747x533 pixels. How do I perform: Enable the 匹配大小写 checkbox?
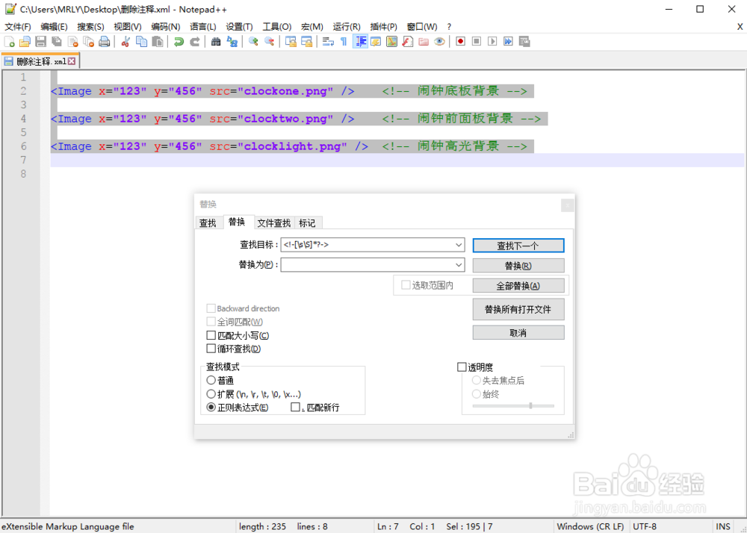(x=211, y=334)
